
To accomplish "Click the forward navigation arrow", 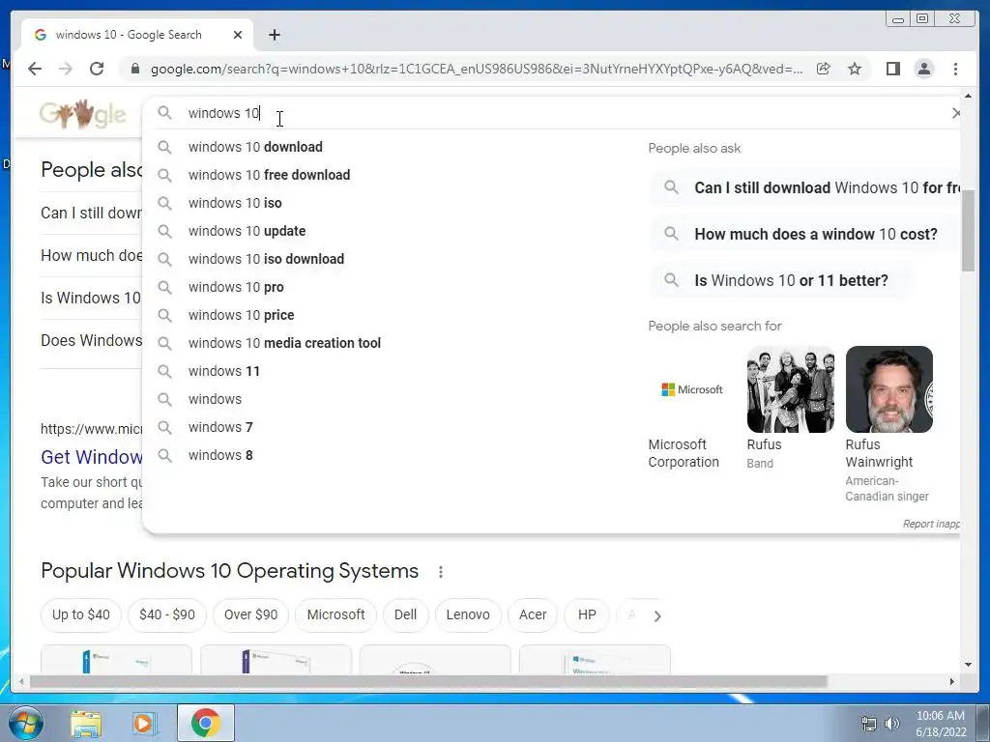I will pos(66,69).
